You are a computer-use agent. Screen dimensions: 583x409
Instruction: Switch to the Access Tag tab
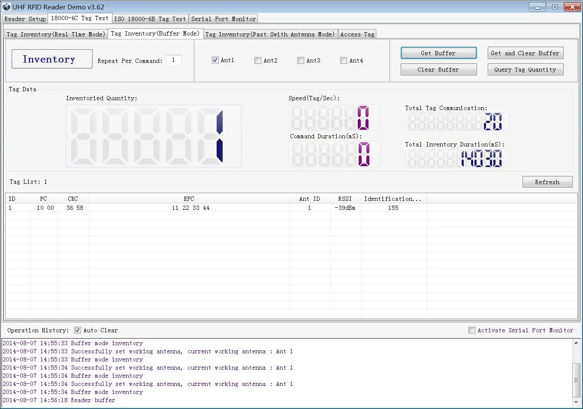pyautogui.click(x=357, y=34)
